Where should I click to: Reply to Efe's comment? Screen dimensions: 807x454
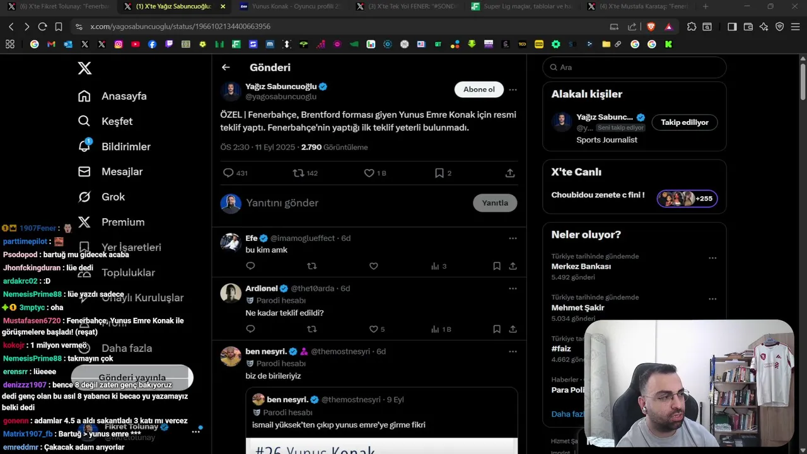point(250,266)
